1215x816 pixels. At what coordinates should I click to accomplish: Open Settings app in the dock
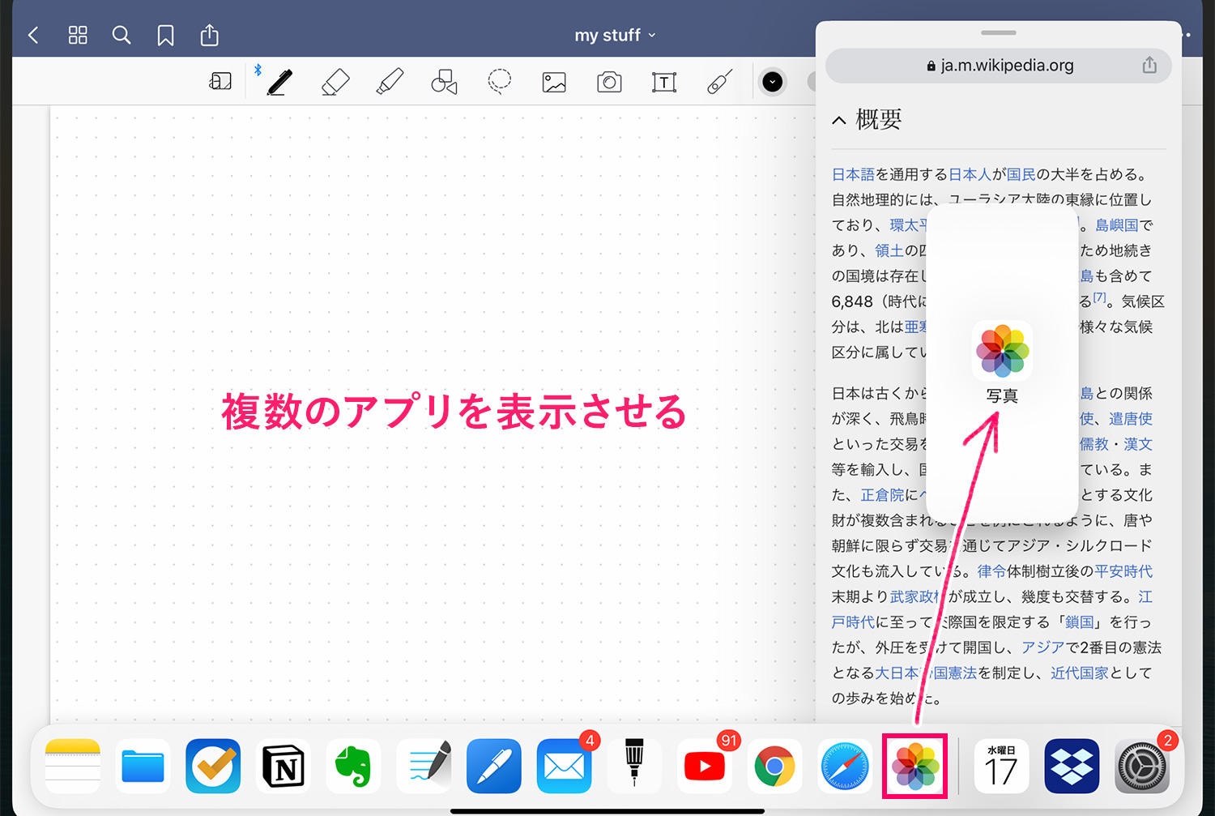pyautogui.click(x=1142, y=766)
